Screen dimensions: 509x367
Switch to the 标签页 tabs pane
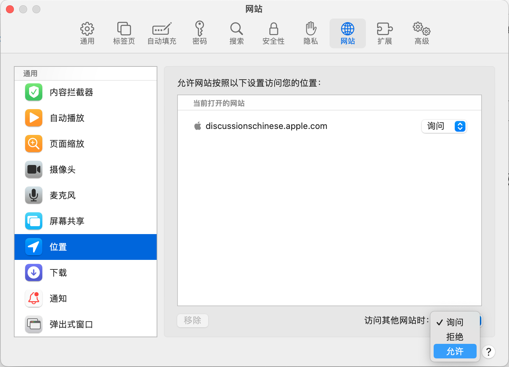(x=124, y=33)
